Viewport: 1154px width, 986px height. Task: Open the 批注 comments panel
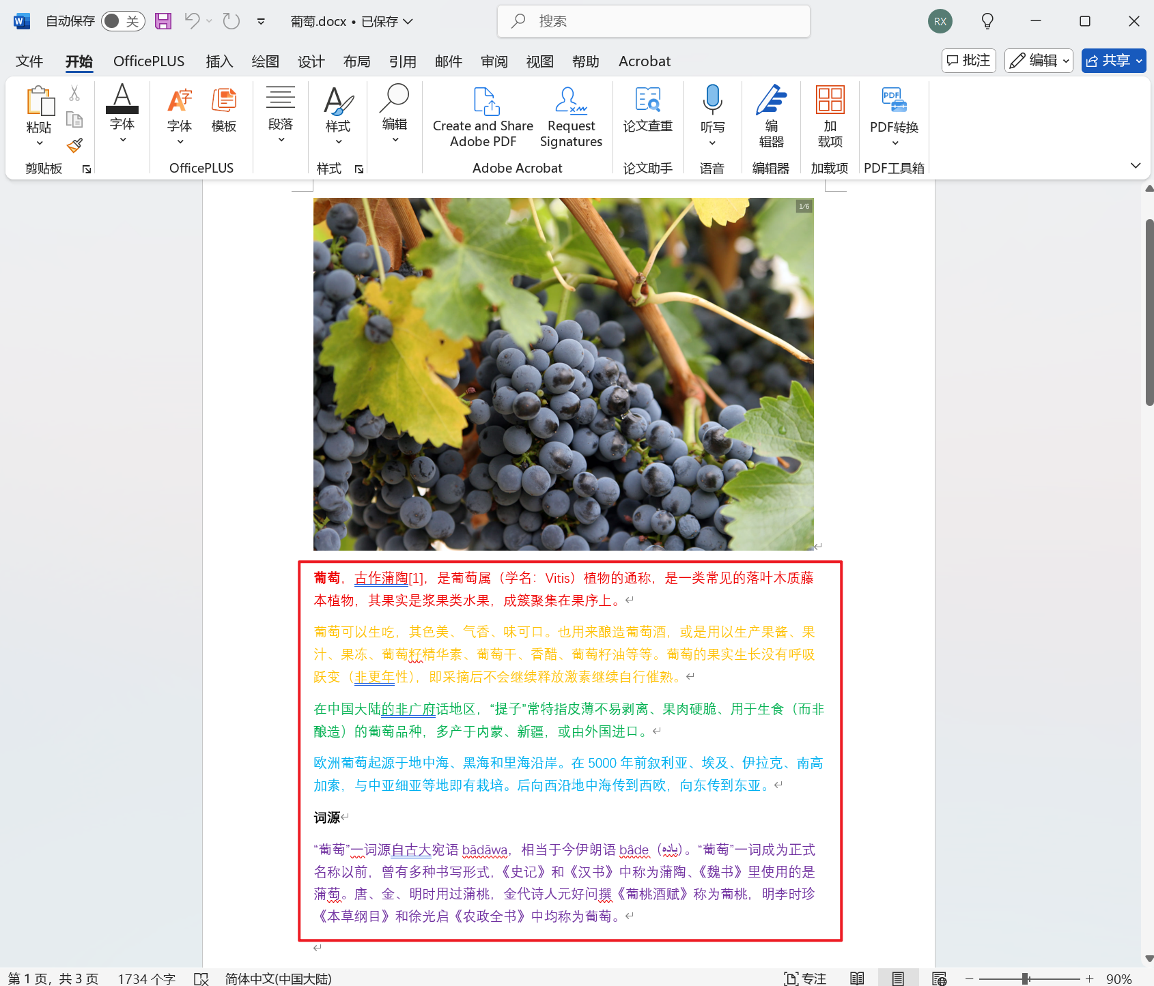coord(968,60)
